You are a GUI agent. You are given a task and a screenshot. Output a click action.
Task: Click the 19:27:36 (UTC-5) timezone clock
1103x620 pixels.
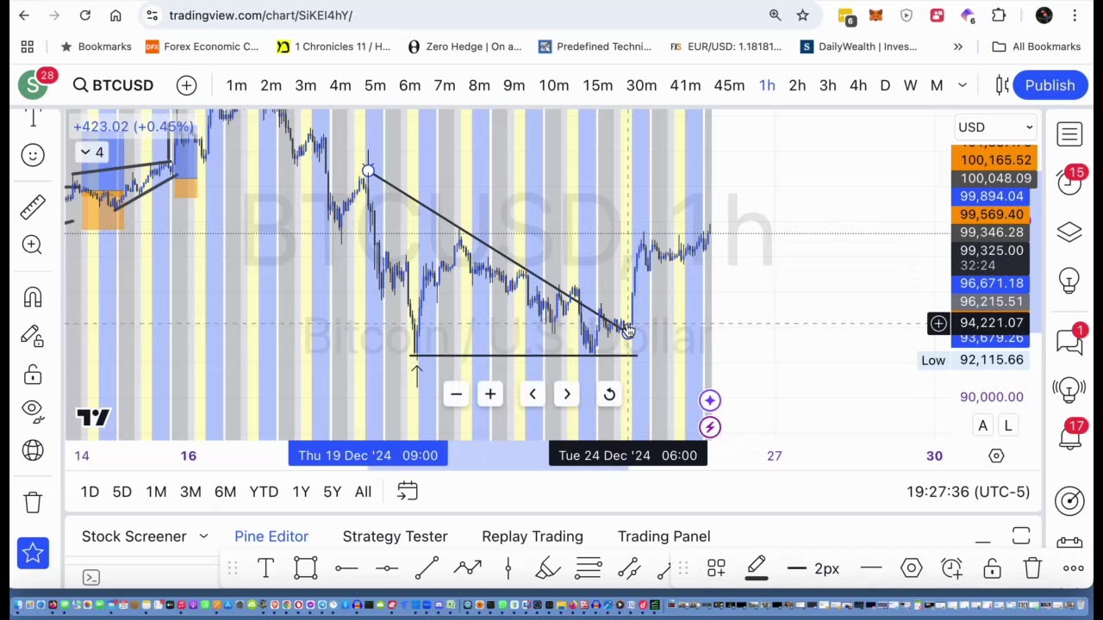click(968, 492)
